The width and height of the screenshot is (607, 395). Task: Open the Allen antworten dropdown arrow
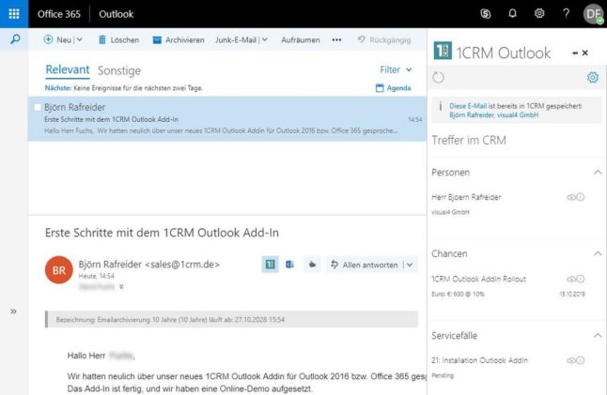point(409,266)
